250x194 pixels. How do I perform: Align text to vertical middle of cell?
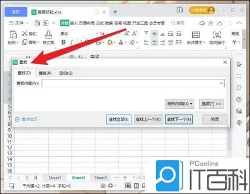154,34
